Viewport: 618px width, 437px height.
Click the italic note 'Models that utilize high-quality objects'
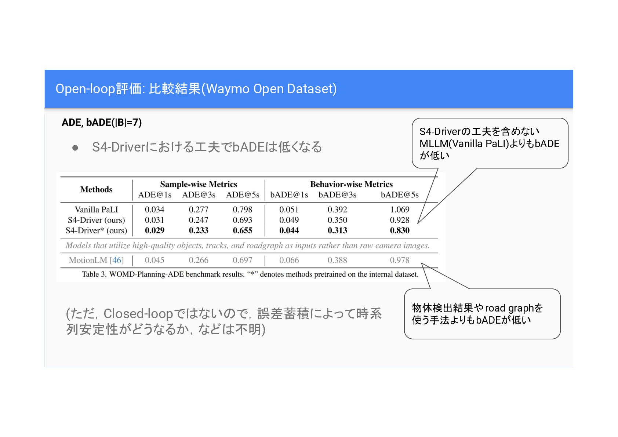pos(247,245)
